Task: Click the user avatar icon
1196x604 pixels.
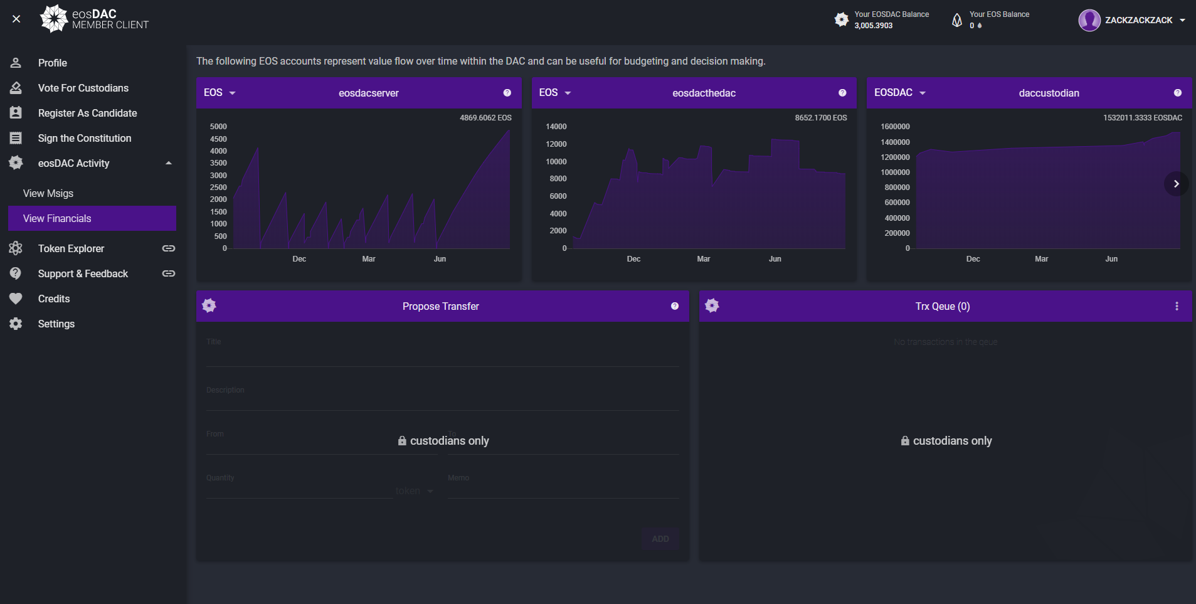Action: tap(1089, 20)
